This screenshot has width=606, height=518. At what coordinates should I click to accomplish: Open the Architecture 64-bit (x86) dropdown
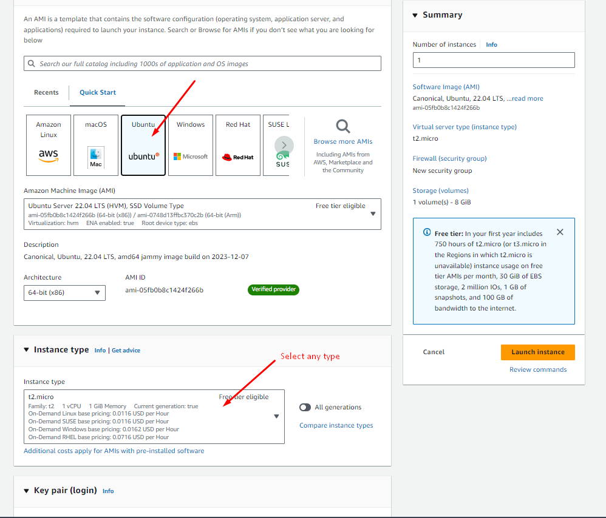64,292
